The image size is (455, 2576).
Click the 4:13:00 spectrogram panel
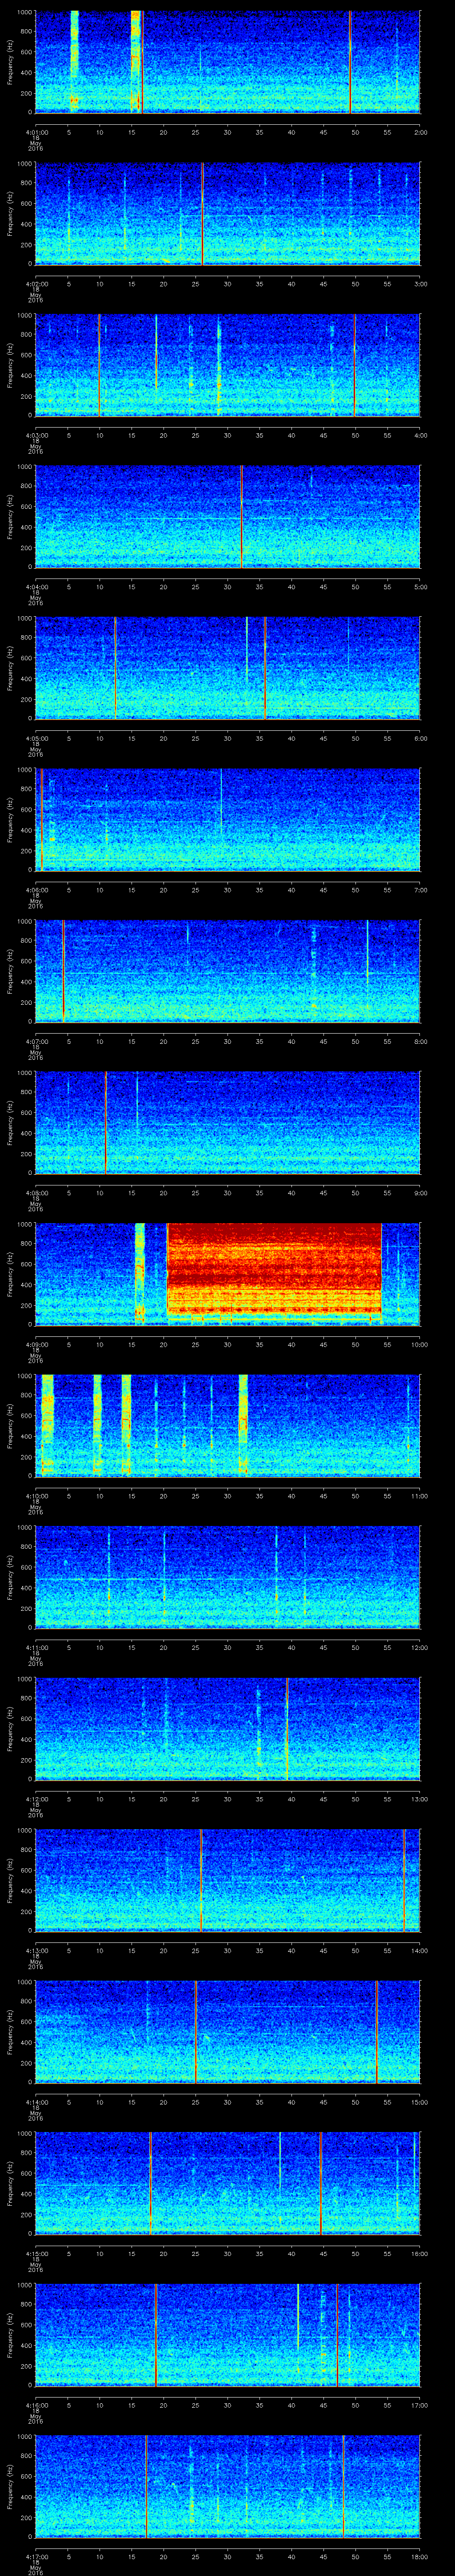228,1880
